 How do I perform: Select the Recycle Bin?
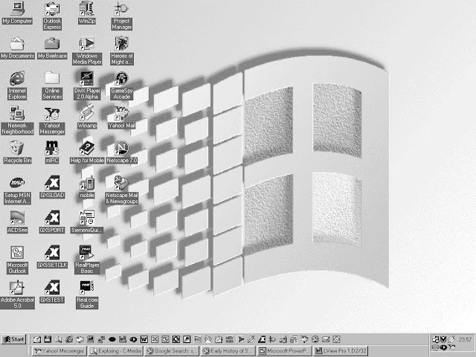tap(17, 152)
